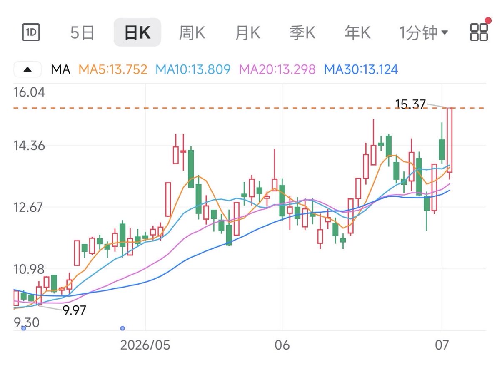Switch to the 周K weekly tab
The image size is (500, 367).
pyautogui.click(x=192, y=32)
